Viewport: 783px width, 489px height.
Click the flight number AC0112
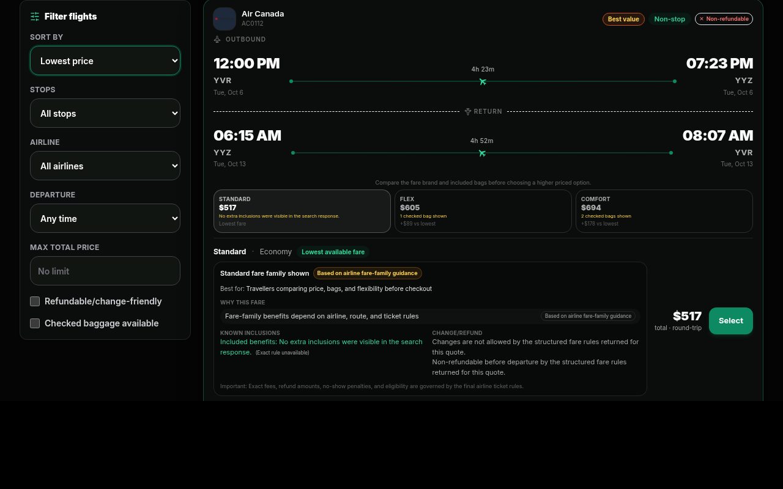coord(253,24)
